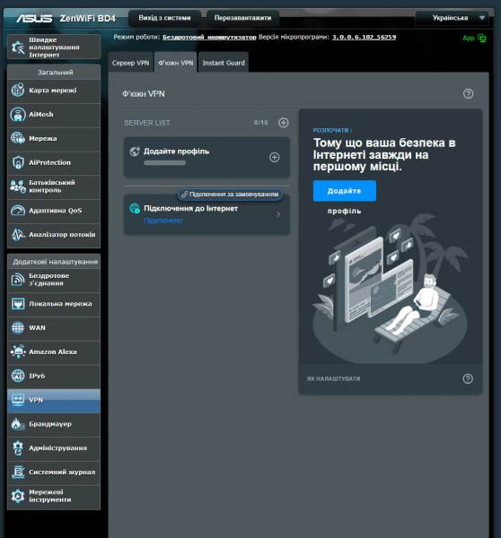
Task: Click the Перезавантажити button
Action: pyautogui.click(x=242, y=18)
